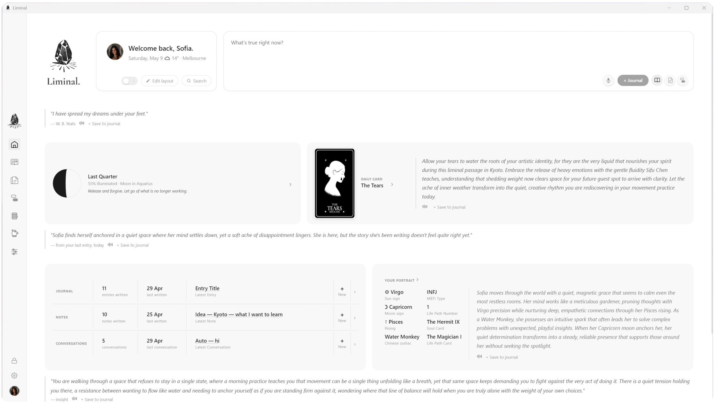Click 'Water Monkey' Chinese zodiac
Image resolution: width=715 pixels, height=404 pixels.
[x=402, y=337]
